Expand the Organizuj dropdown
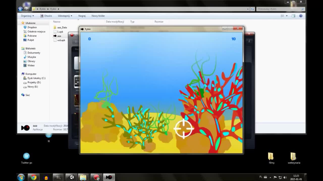The image size is (323, 181). click(x=27, y=16)
